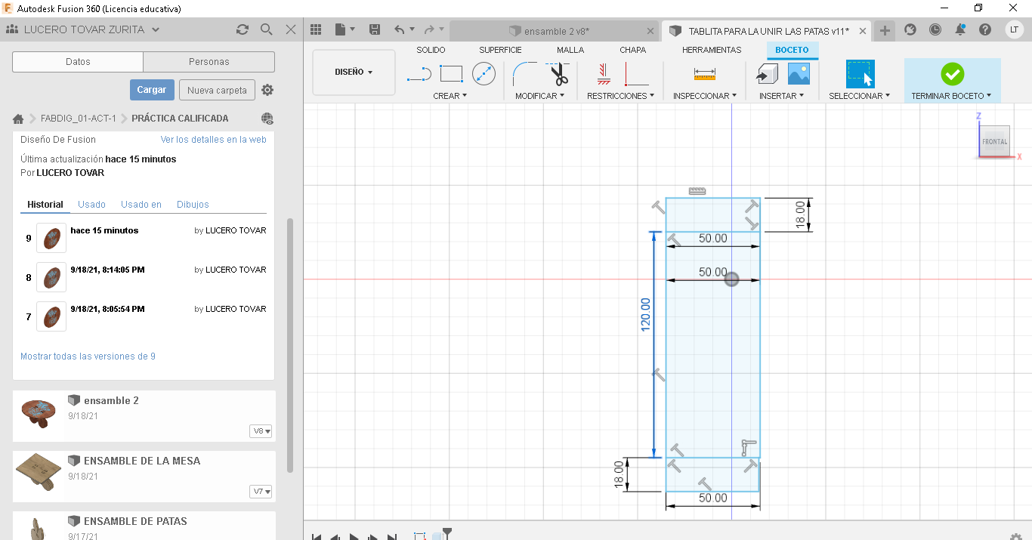Screen dimensions: 1032x540
Task: Click the Nueva carpeta button
Action: (x=217, y=90)
